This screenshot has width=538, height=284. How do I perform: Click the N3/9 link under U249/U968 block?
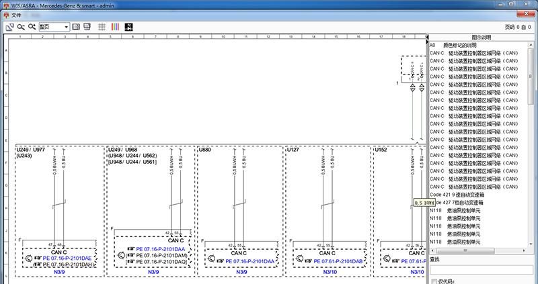[x=153, y=272]
